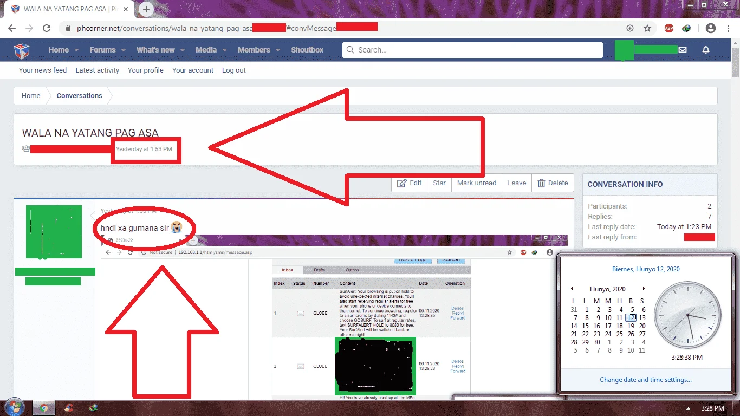Open Change date and time settings
This screenshot has width=740, height=416.
tap(646, 380)
